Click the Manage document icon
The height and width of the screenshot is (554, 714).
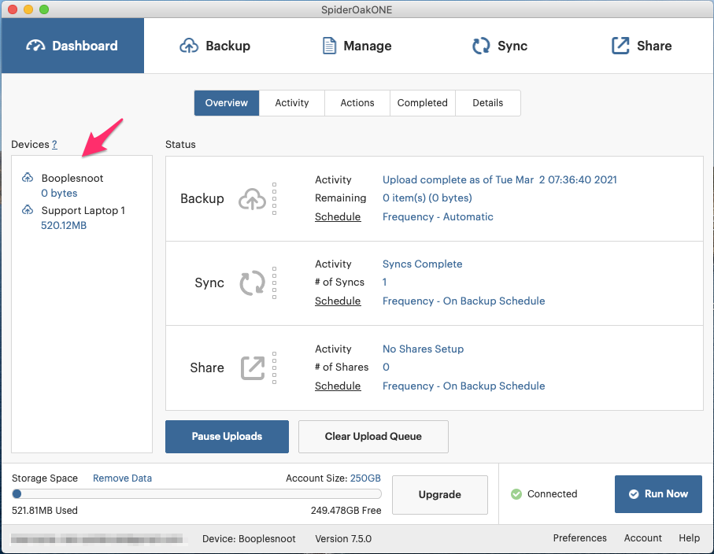pyautogui.click(x=329, y=46)
